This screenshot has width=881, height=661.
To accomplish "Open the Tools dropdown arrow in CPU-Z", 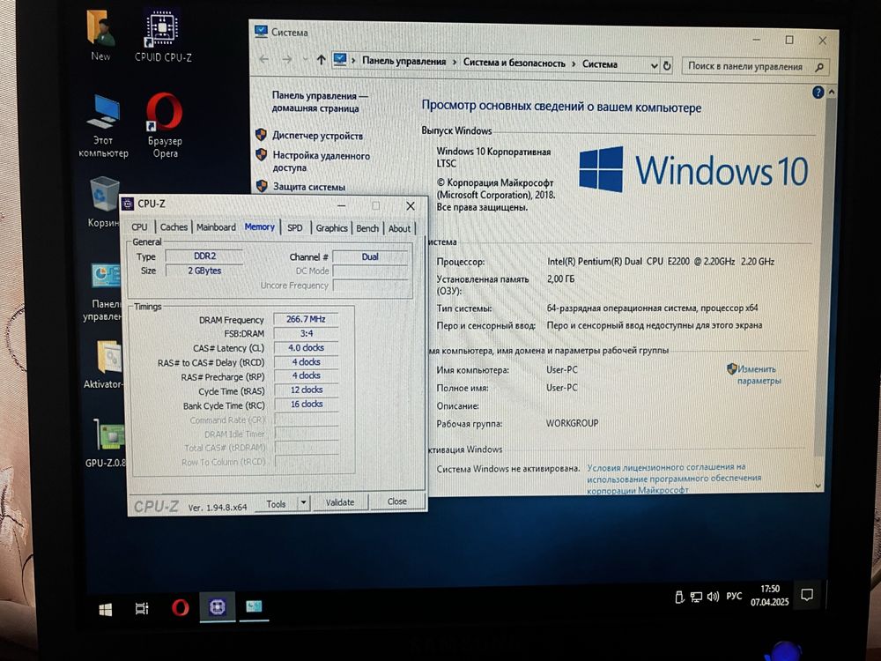I will tap(303, 502).
